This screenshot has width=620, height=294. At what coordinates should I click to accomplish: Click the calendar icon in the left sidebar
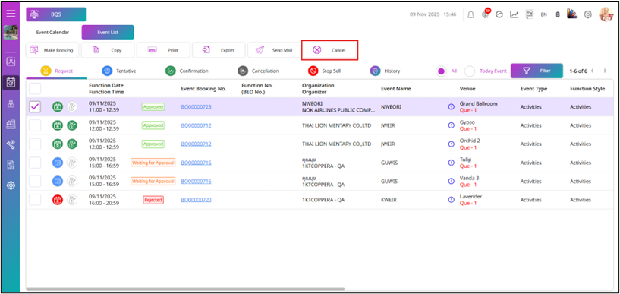coord(11,83)
